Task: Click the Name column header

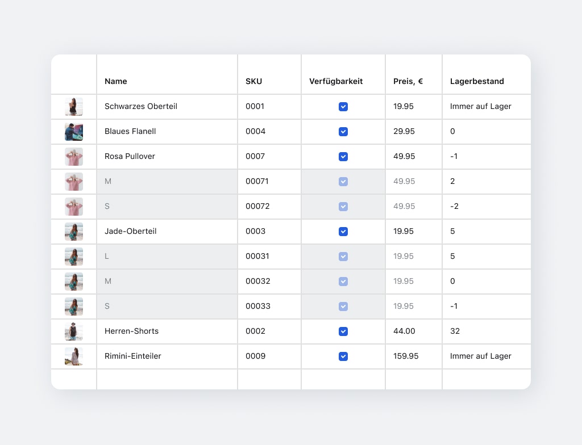Action: click(116, 81)
